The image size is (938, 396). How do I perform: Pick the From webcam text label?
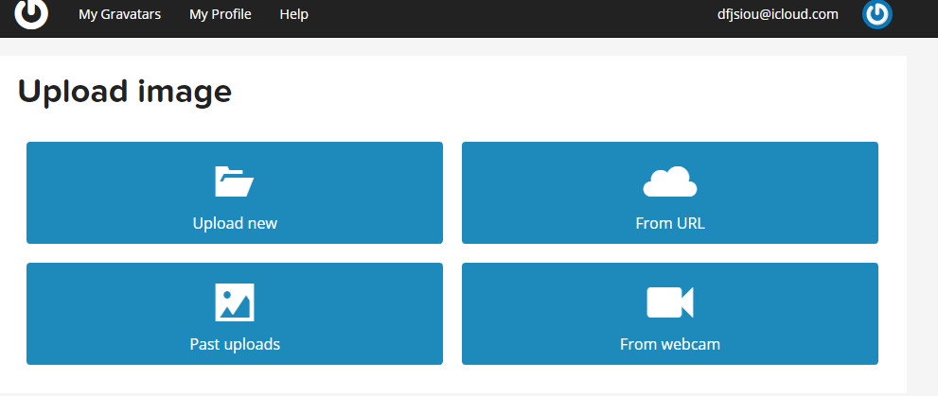point(670,344)
